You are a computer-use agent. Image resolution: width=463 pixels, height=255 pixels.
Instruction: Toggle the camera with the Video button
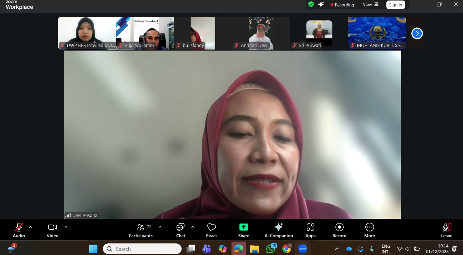[52, 230]
